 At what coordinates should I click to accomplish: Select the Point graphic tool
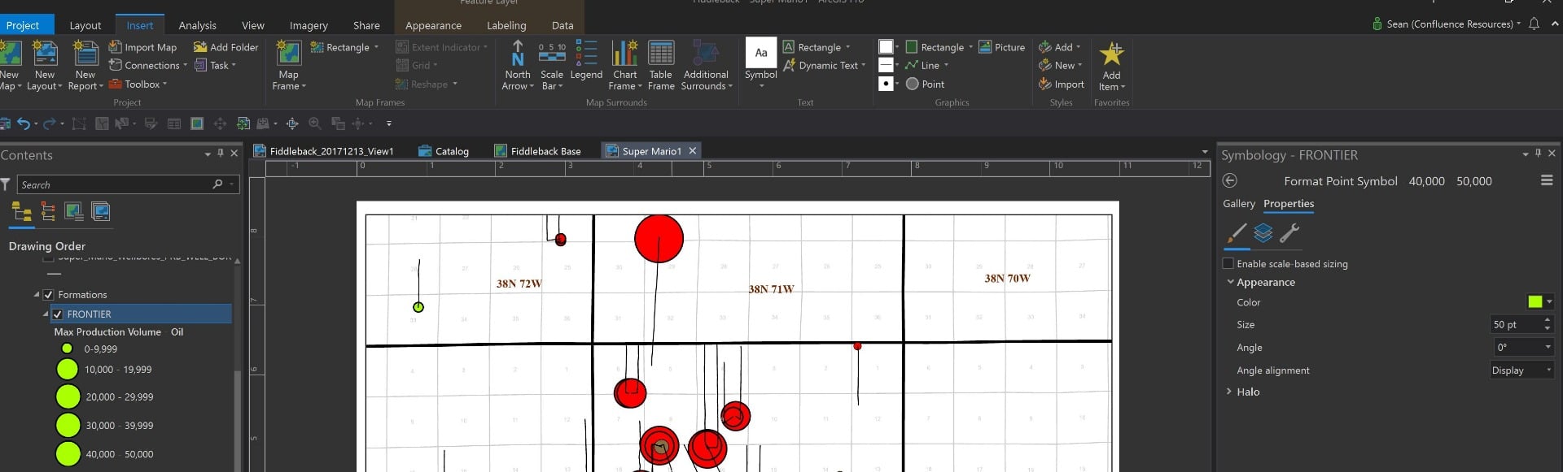(x=925, y=84)
